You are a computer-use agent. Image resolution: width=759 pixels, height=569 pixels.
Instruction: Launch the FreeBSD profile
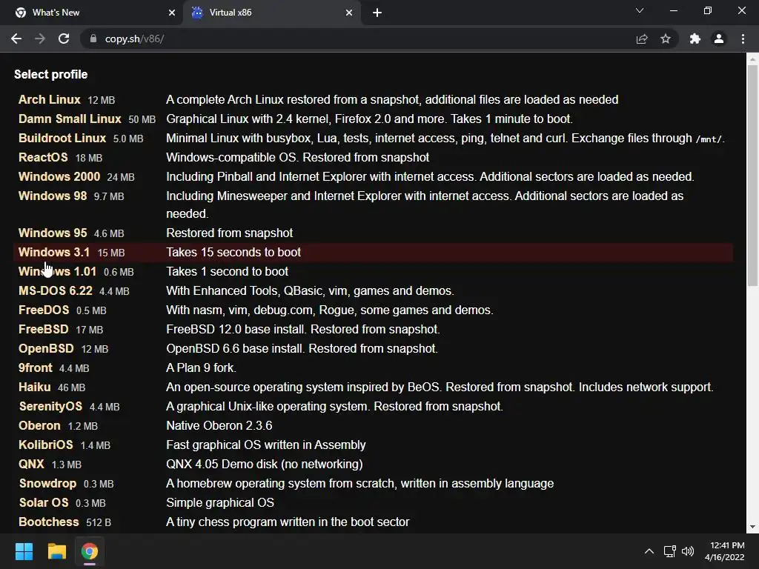(44, 330)
